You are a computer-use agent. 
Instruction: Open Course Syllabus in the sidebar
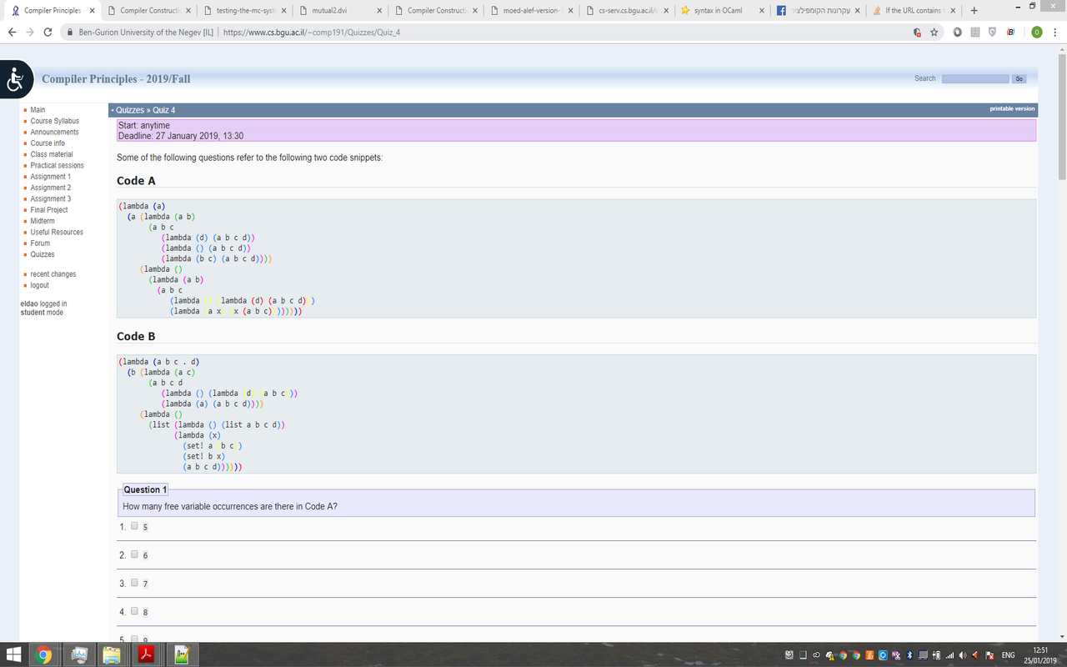tap(55, 121)
